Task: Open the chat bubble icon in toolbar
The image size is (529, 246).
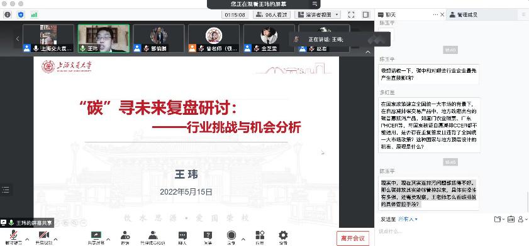Action: tap(182, 237)
